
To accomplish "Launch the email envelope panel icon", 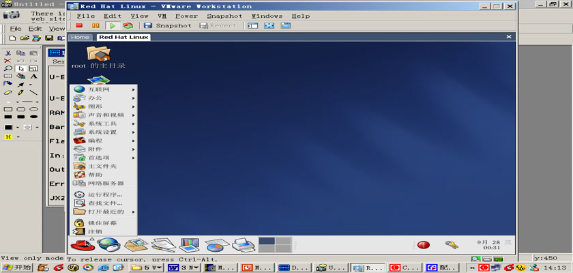I will coord(136,244).
